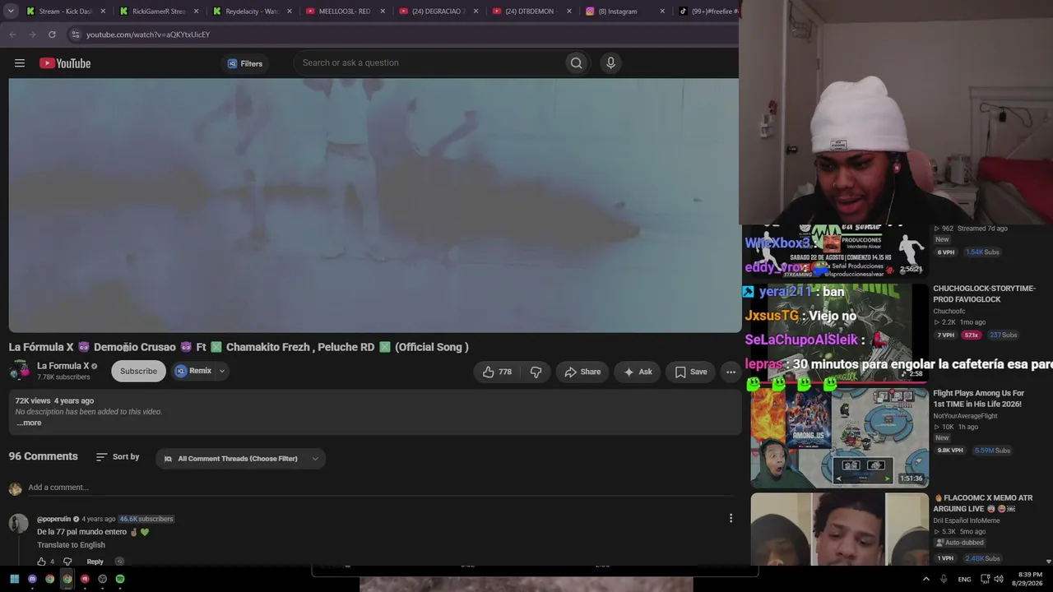Open 'All Comment Threads (Choose Filter)' dropdown
1053x592 pixels.
coord(240,459)
